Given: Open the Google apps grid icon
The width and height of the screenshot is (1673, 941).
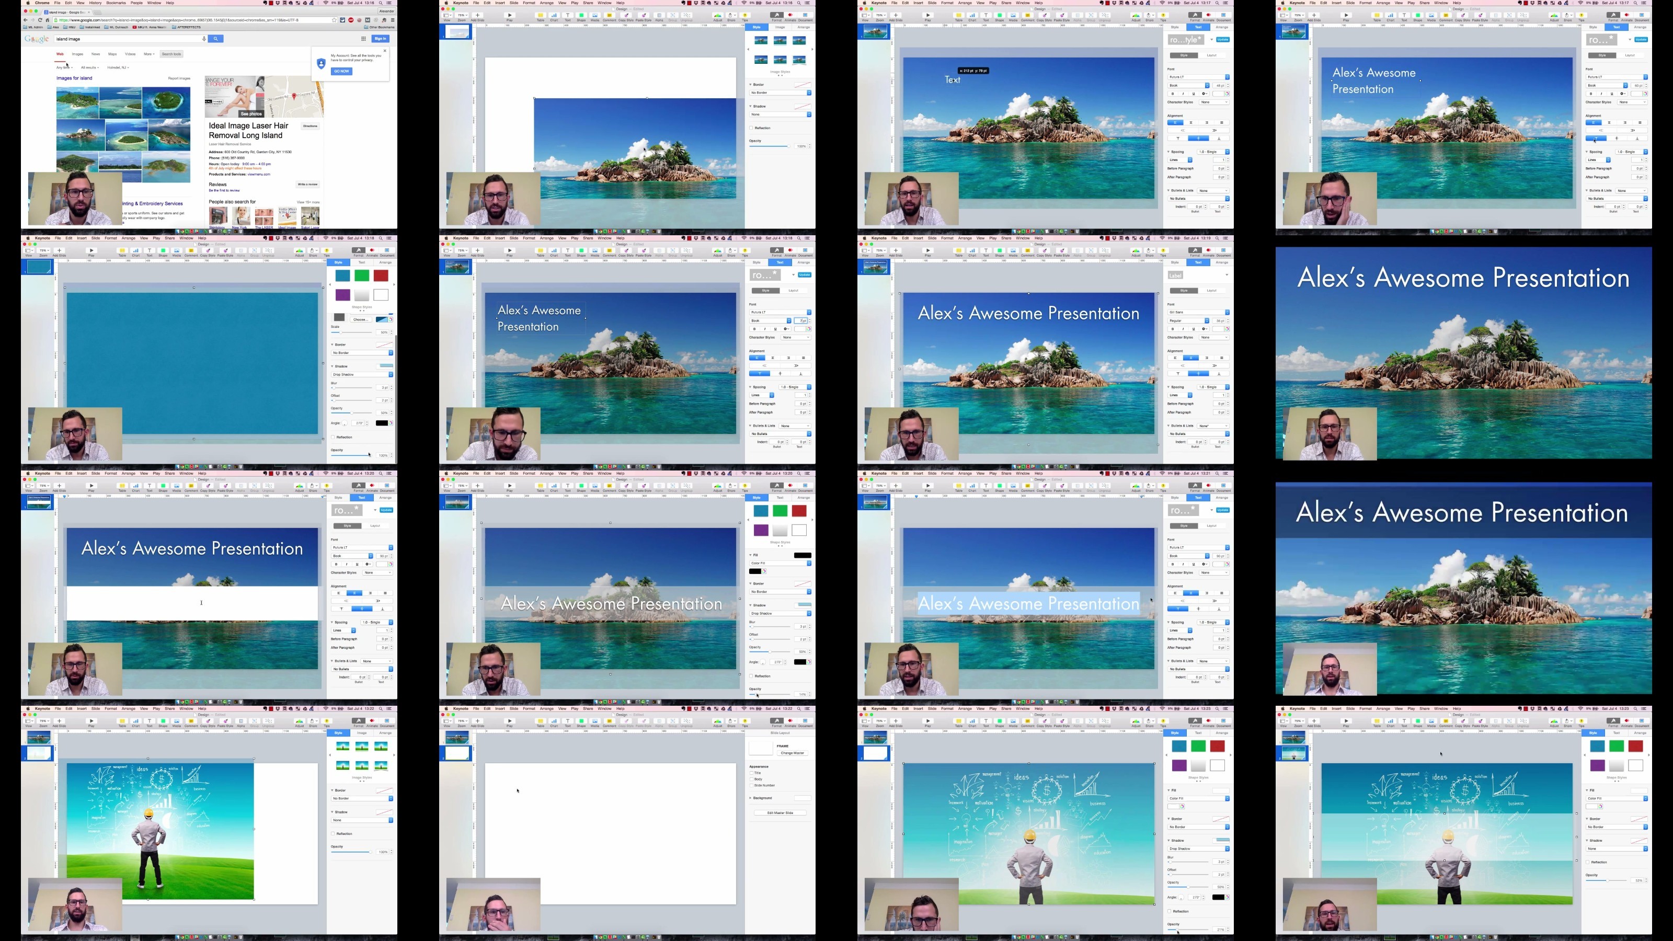Looking at the screenshot, I should click(x=364, y=39).
